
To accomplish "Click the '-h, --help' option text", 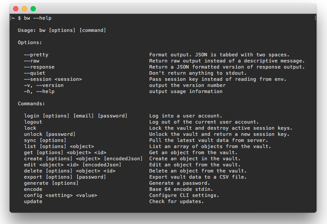I will [39, 91].
